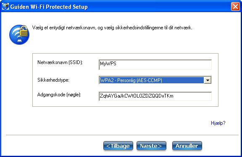Close the Wi-Fi Protected Setup dialog
This screenshot has width=242, height=157.
(235, 7)
